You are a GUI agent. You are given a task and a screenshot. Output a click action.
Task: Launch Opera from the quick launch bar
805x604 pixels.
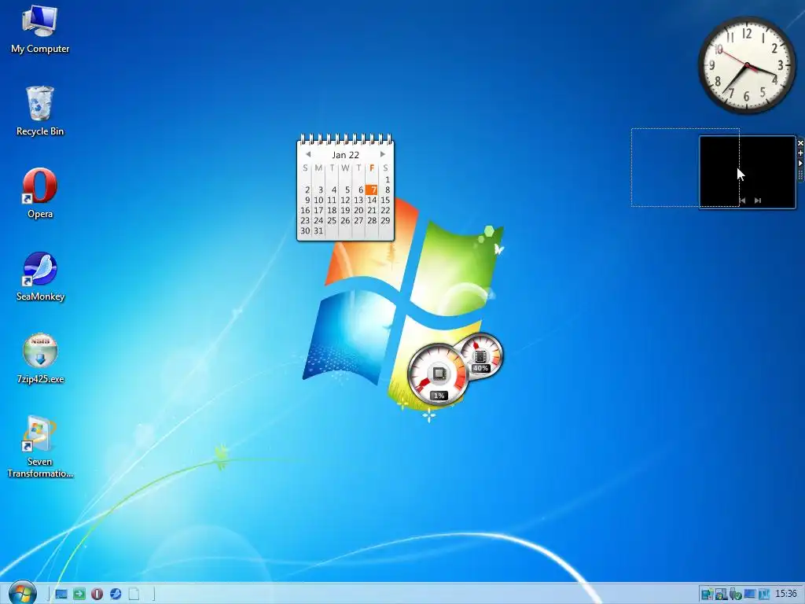[97, 595]
